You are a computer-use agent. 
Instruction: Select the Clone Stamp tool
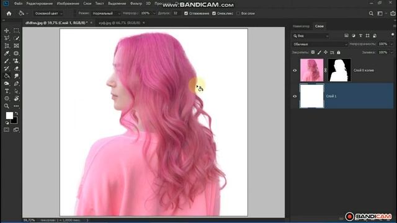(x=16, y=61)
